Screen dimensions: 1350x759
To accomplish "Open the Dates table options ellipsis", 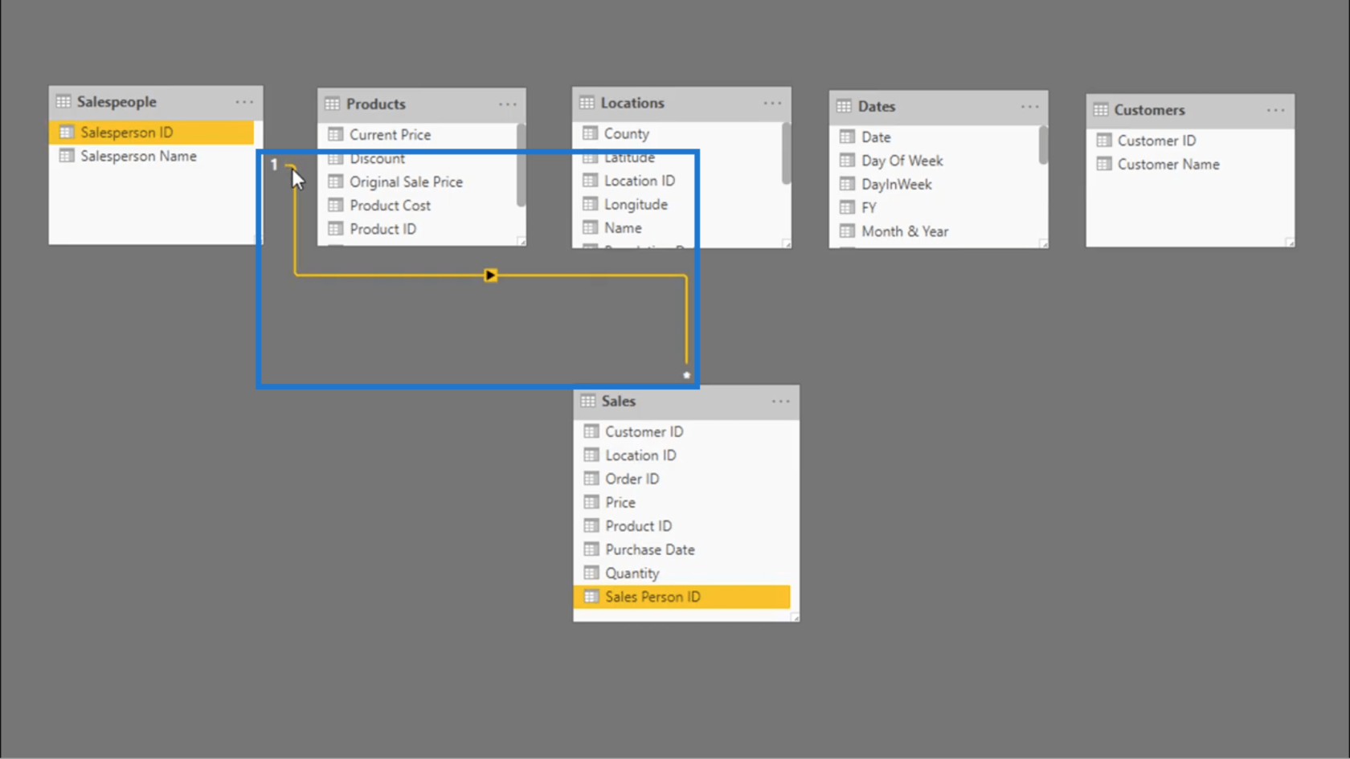I will 1029,107.
